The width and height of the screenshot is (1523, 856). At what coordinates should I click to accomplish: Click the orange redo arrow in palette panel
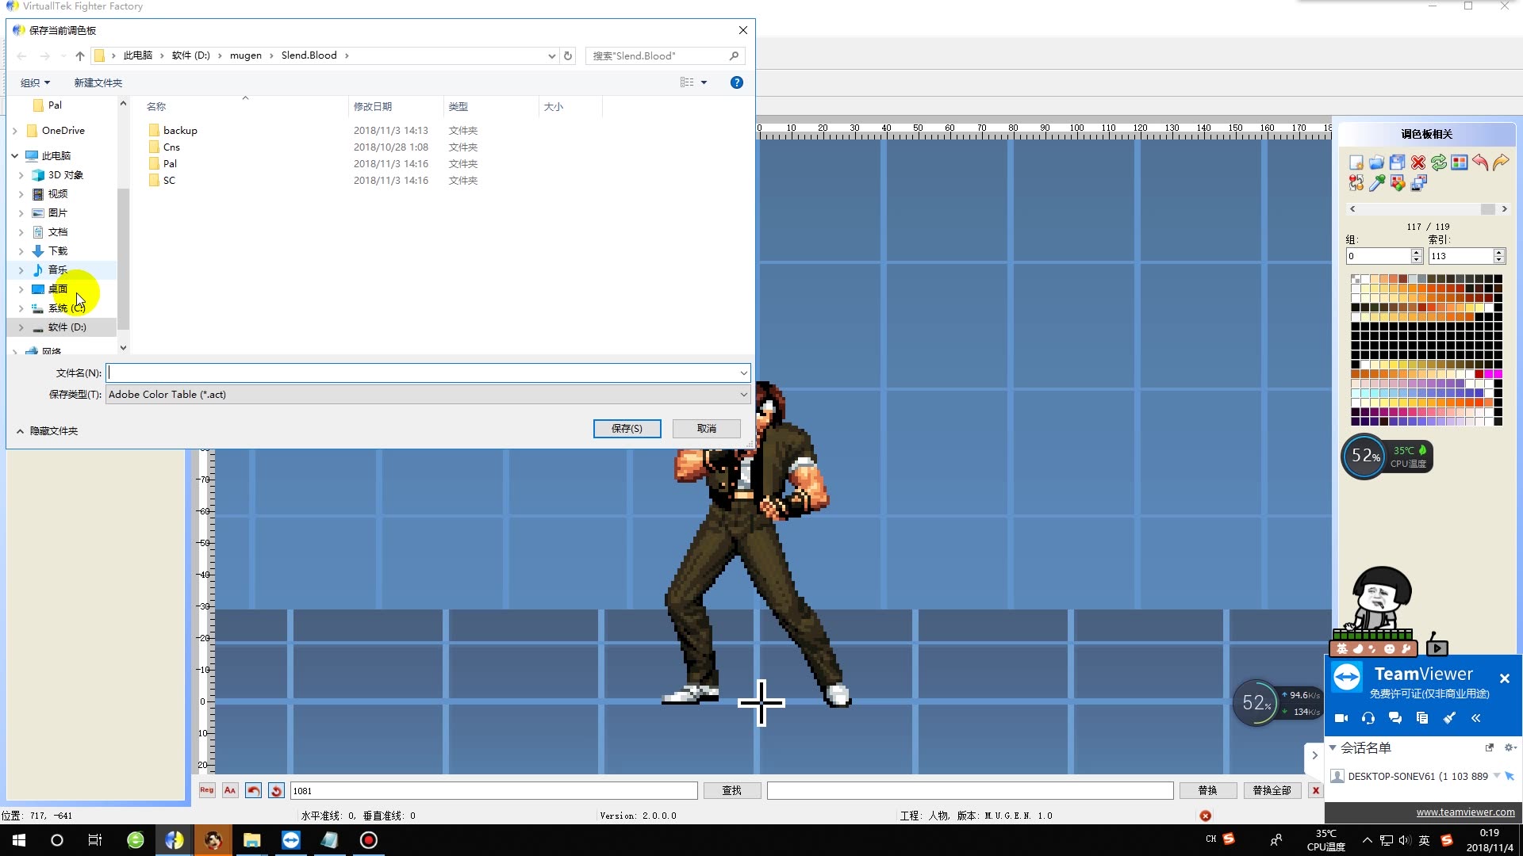[1501, 162]
